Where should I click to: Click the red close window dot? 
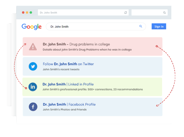click(23, 13)
